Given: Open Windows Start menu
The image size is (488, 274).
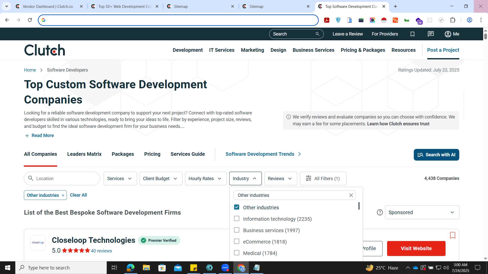Looking at the screenshot, I should (8, 268).
